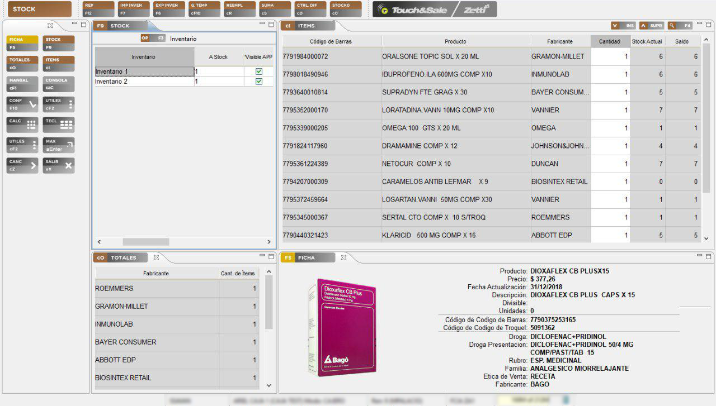Screen dimensions: 716x406
Task: Select the ITEMS cI button in left panel
Action: point(59,64)
